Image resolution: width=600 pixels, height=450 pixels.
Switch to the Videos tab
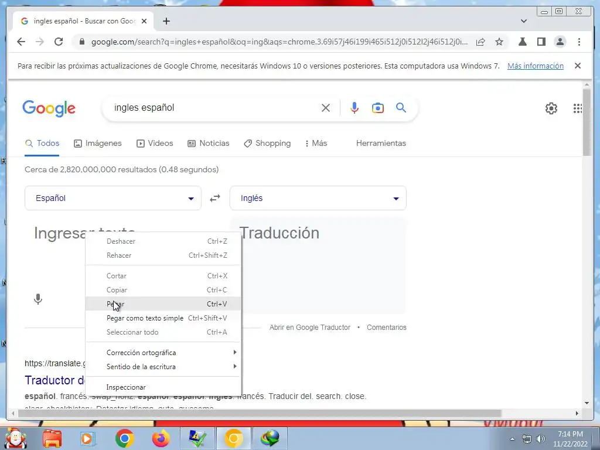(x=155, y=144)
